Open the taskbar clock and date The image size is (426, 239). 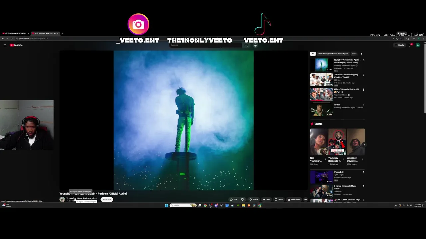coord(417,205)
